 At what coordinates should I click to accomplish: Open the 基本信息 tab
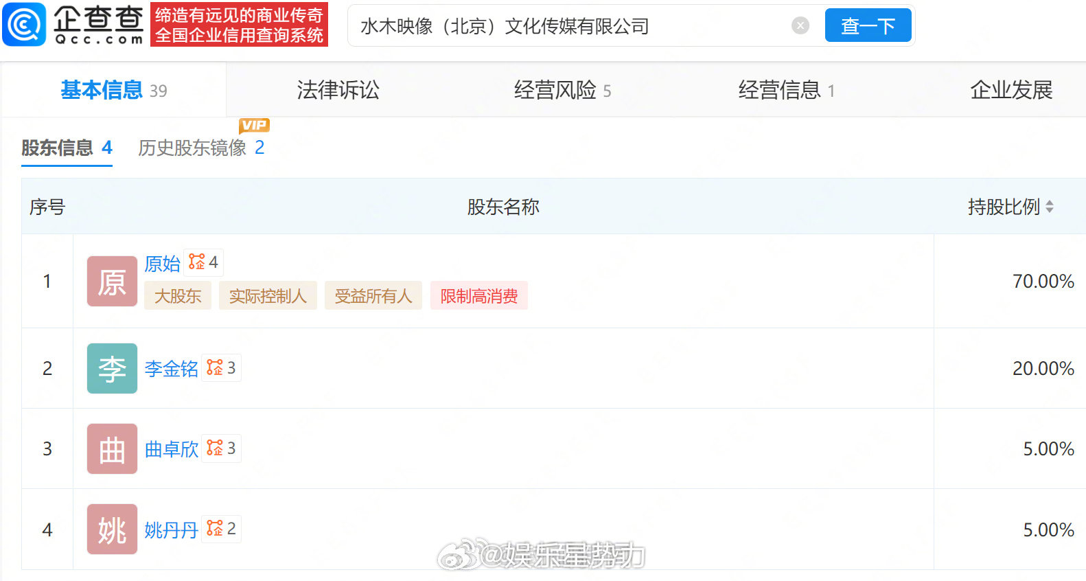pos(114,90)
